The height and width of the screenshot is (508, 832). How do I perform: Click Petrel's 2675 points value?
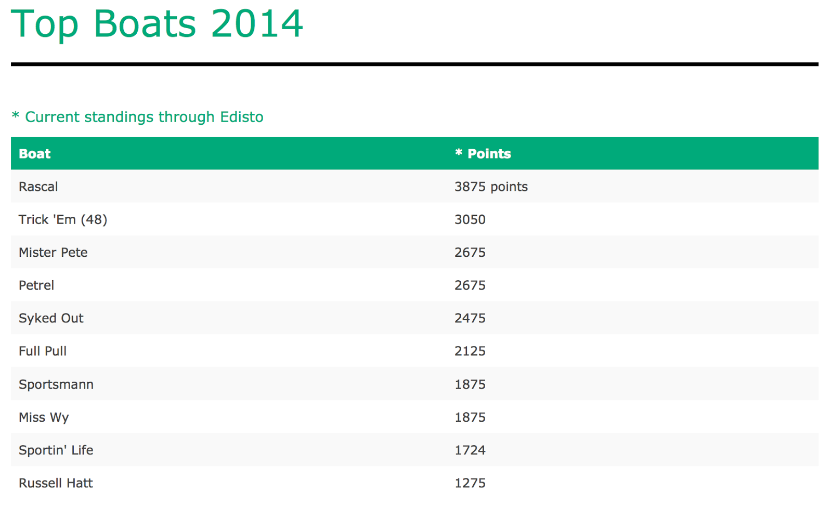470,285
